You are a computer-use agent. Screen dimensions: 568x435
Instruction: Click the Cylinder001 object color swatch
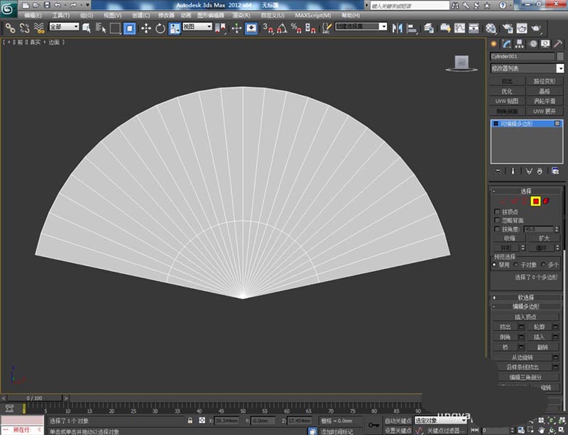coord(560,56)
